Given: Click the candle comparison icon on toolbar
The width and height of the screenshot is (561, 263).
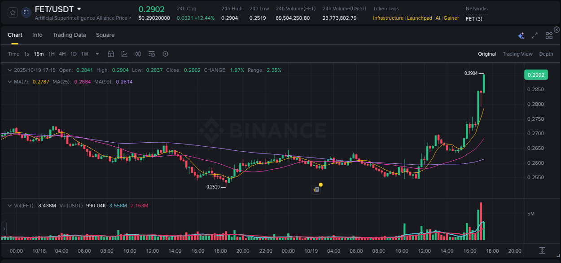Looking at the screenshot, I should 138,54.
